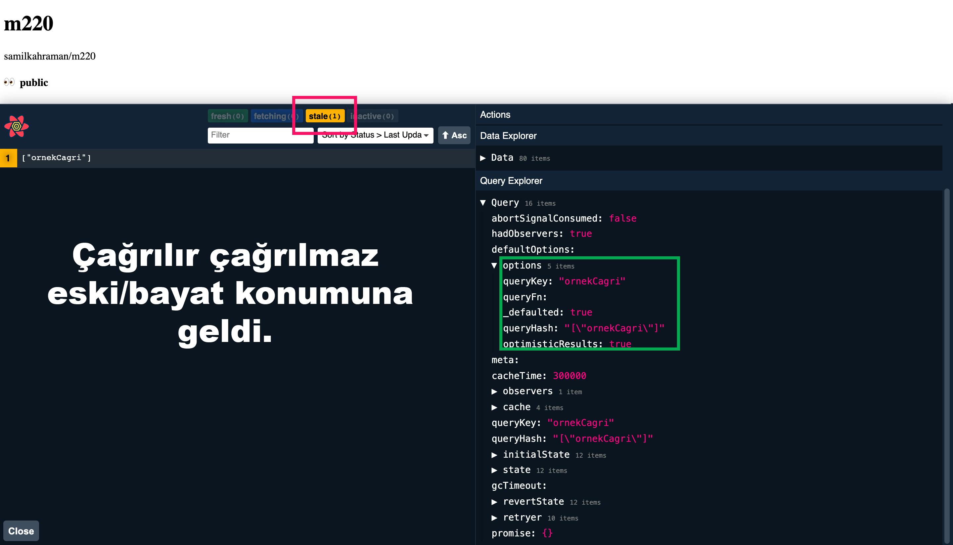Expand the Data 80 items node
This screenshot has width=953, height=545.
coord(515,158)
